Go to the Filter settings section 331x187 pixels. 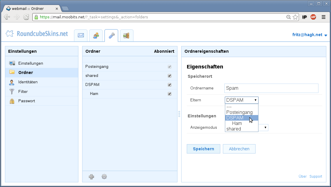coord(23,91)
